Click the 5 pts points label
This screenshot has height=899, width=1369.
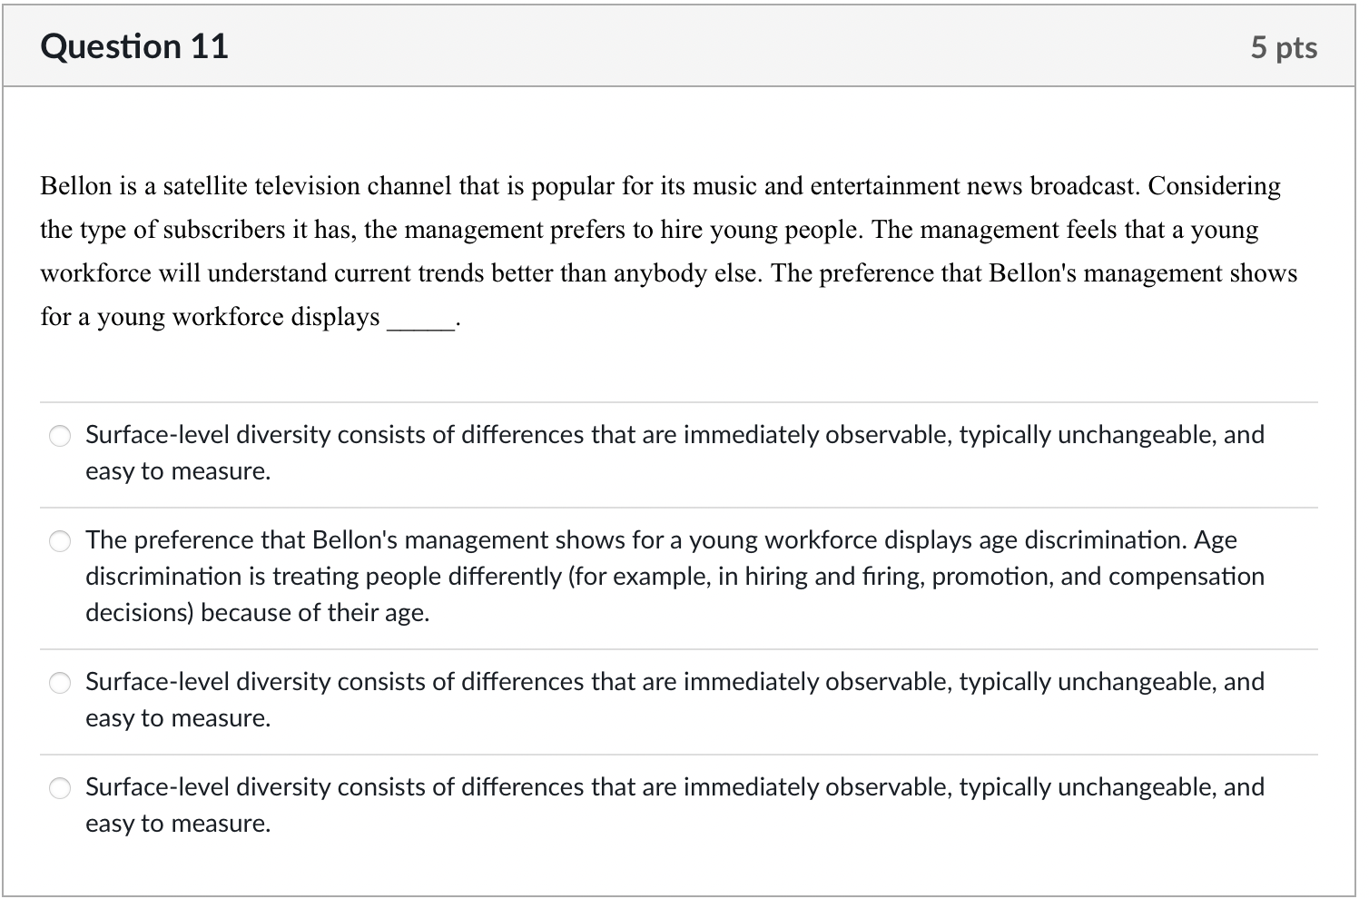(1284, 47)
